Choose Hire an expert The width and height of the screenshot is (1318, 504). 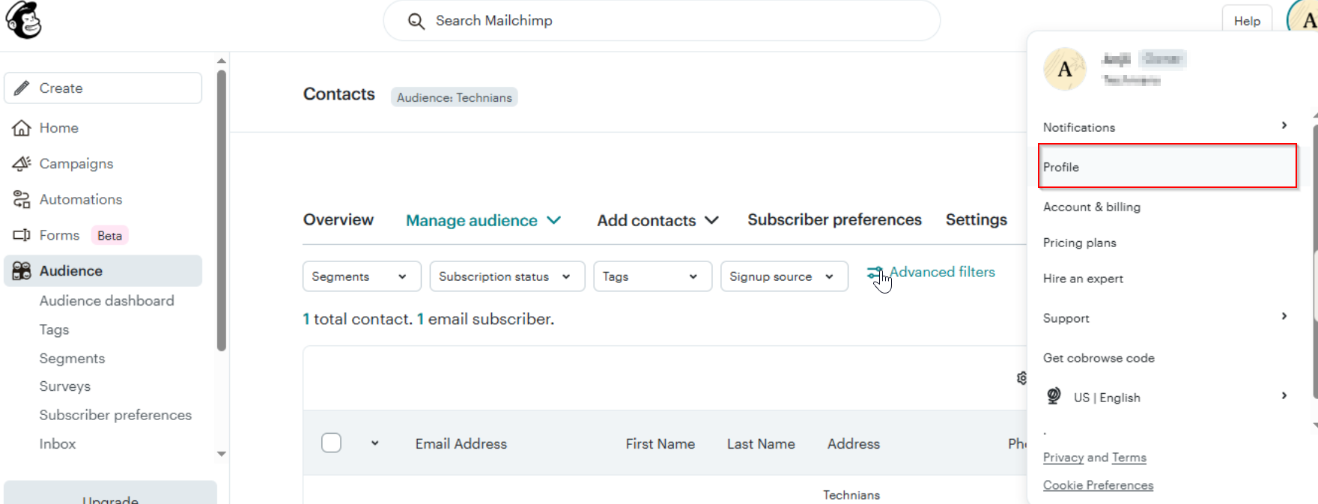[1083, 279]
